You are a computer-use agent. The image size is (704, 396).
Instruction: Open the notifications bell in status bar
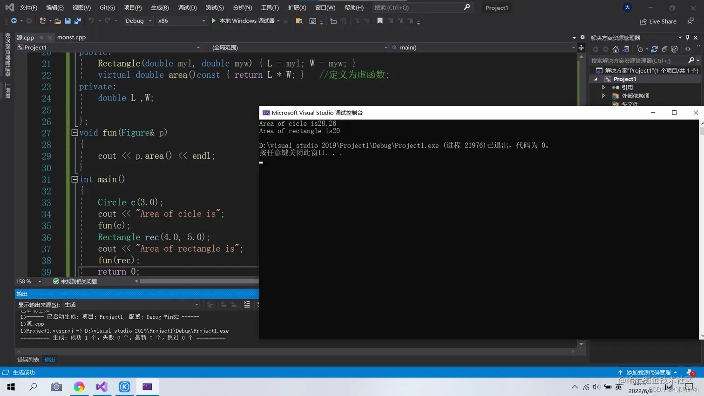tap(690, 372)
